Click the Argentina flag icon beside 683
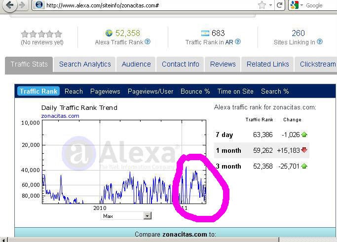Viewport: 337px width, 242px height. coord(205,33)
